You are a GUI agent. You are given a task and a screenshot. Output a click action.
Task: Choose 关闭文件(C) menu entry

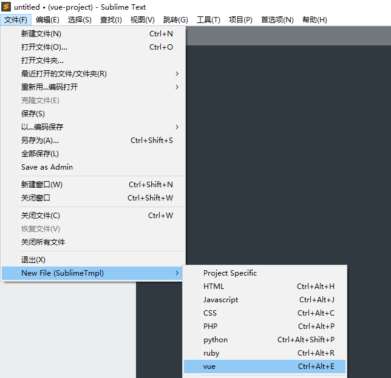tap(93, 216)
